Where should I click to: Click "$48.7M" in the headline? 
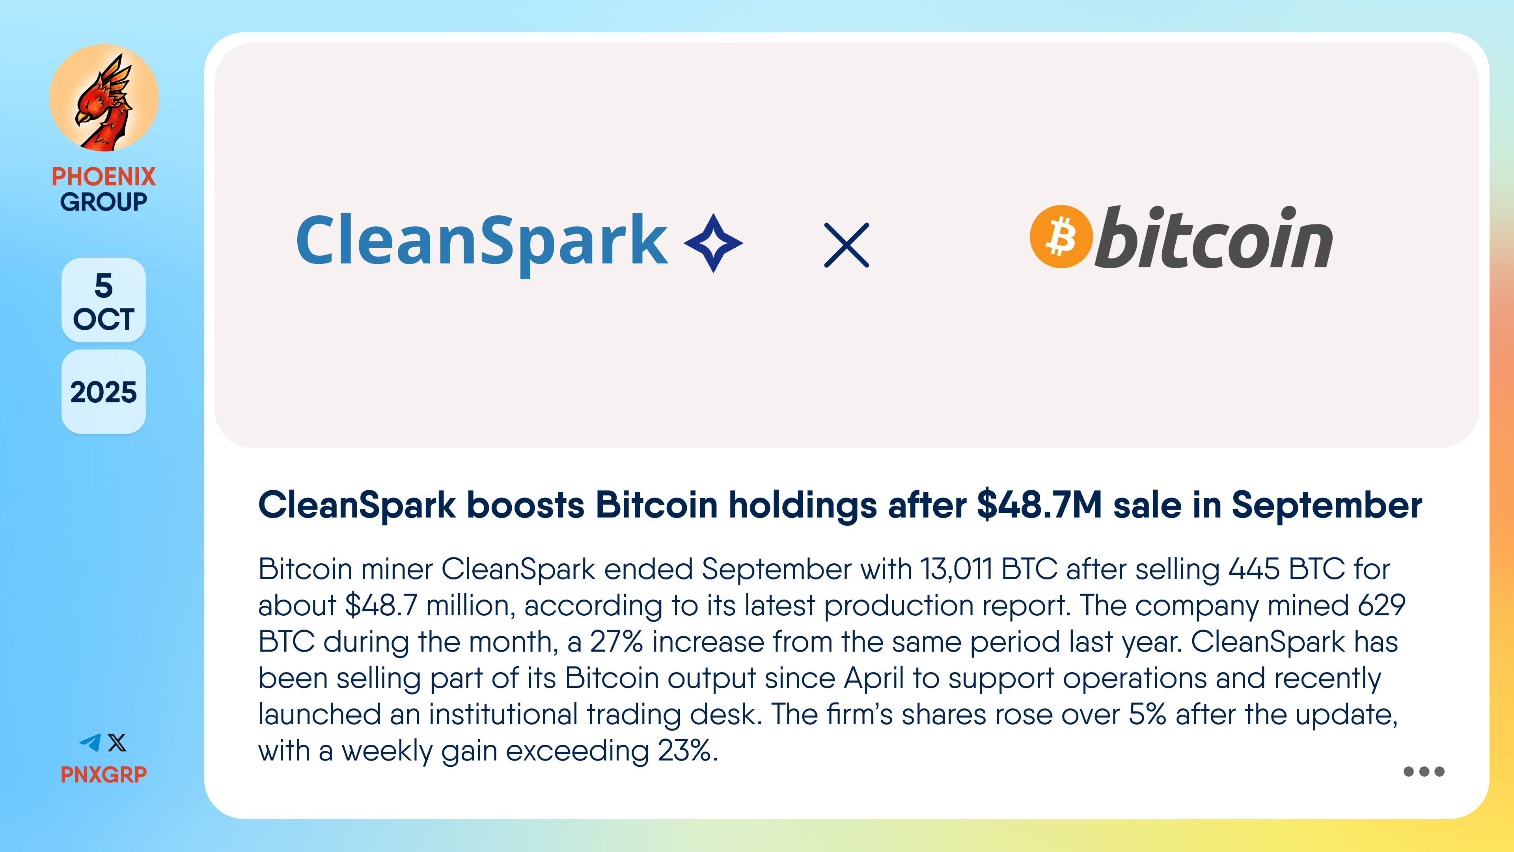(x=1039, y=505)
